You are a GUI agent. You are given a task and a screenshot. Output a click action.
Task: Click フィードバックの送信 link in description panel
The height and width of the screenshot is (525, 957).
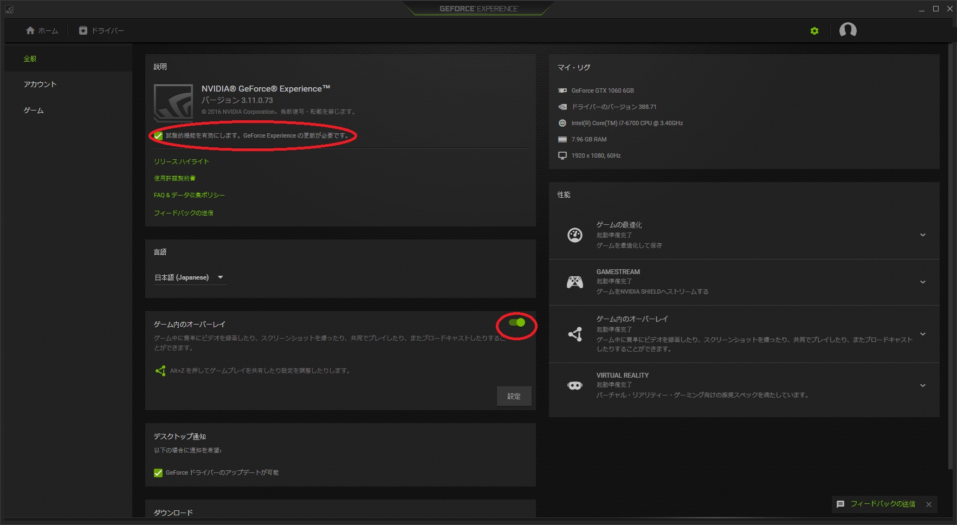point(184,213)
